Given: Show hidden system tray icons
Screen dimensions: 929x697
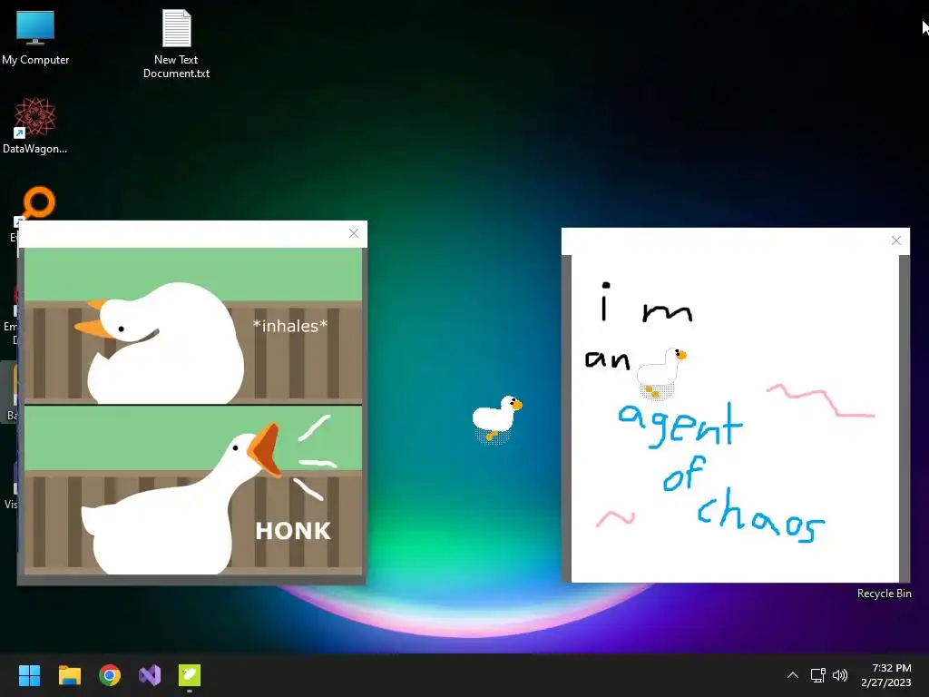Looking at the screenshot, I should click(x=793, y=675).
